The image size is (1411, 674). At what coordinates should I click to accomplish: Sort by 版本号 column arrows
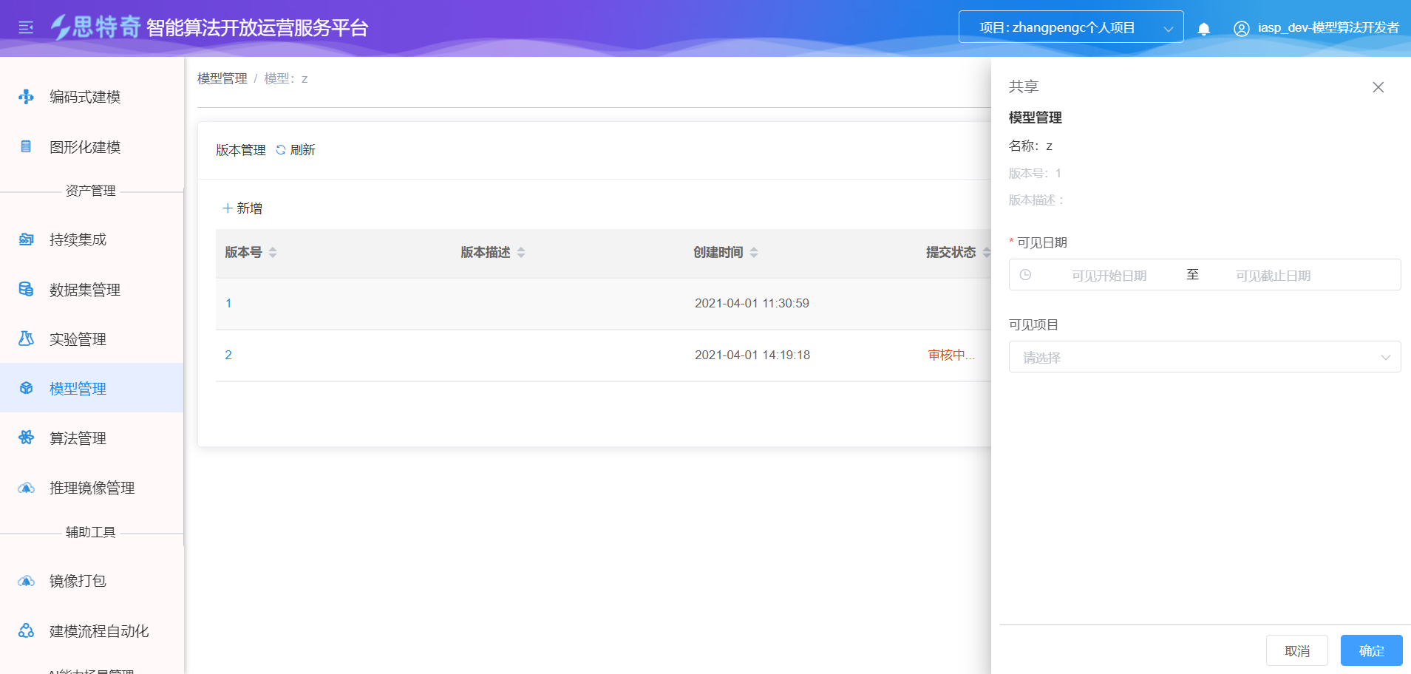click(273, 253)
